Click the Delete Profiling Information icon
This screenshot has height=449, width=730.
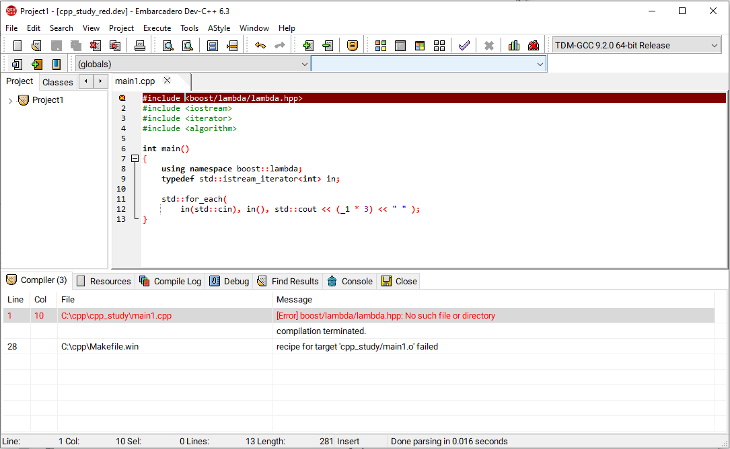534,46
